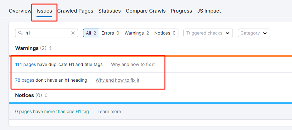Clear the h1 search field
Image resolution: width=292 pixels, height=130 pixels.
pos(73,33)
